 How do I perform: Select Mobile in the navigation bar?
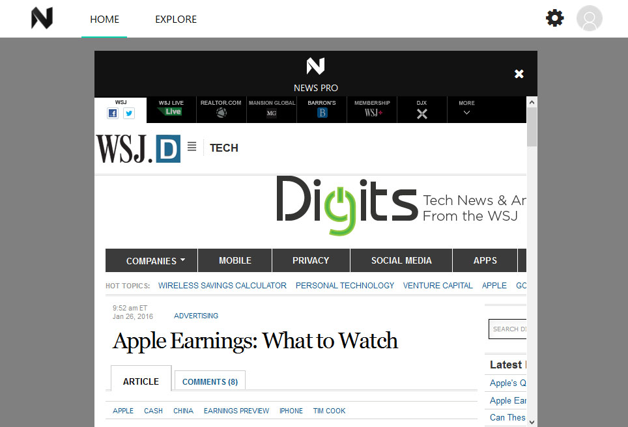(235, 260)
